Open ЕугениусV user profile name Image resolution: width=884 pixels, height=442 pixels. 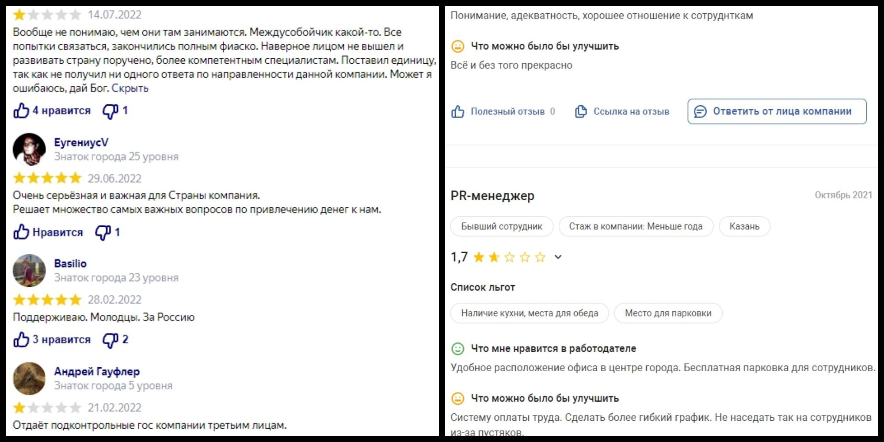pyautogui.click(x=81, y=142)
